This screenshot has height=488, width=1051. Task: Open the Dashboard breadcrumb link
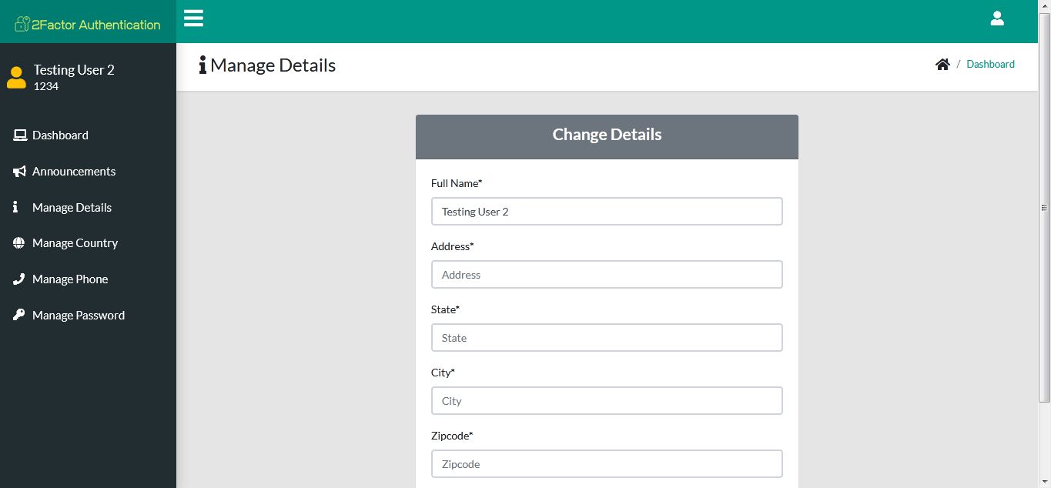coord(990,64)
